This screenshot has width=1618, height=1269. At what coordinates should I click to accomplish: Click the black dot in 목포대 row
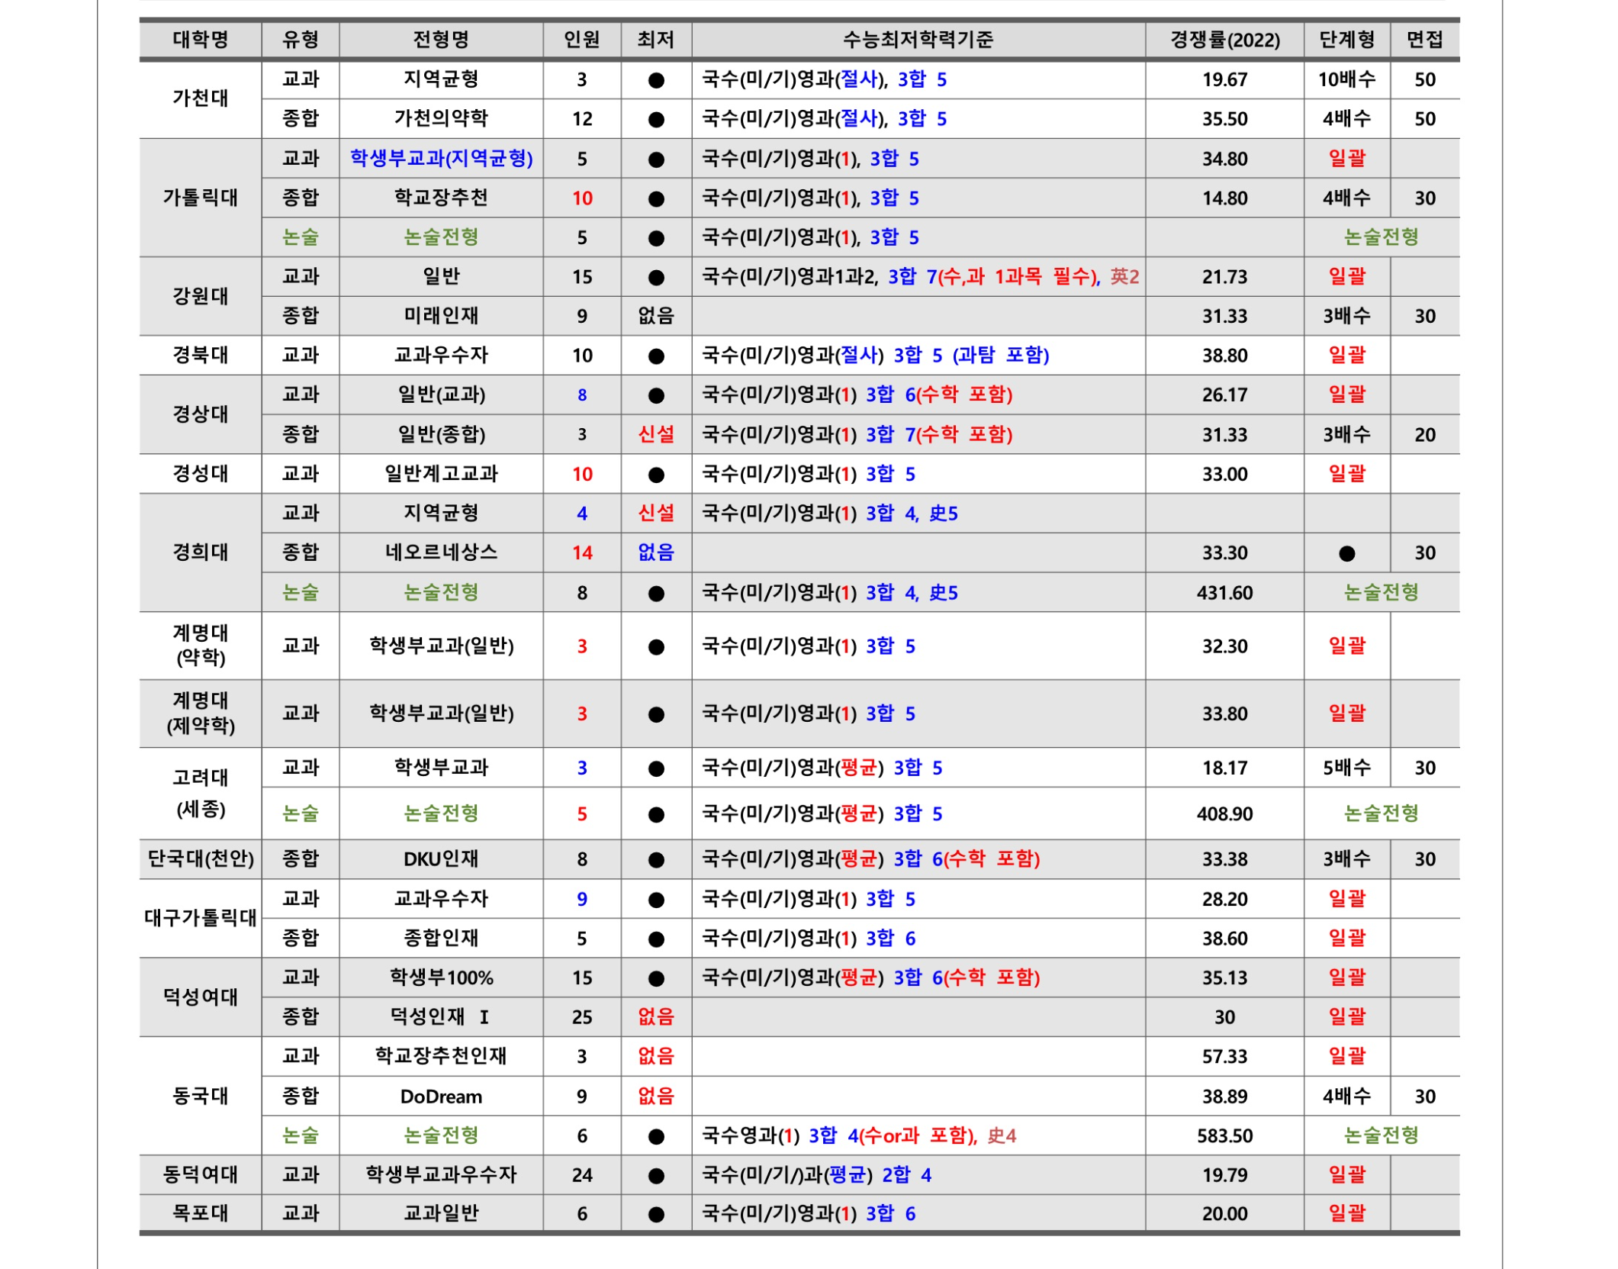coord(655,1213)
